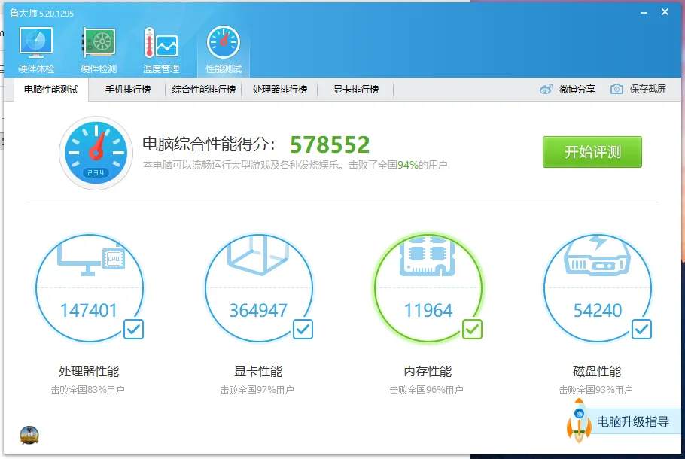The width and height of the screenshot is (685, 459).
Task: Click the 击败全国96%用户 text
Action: pyautogui.click(x=427, y=390)
